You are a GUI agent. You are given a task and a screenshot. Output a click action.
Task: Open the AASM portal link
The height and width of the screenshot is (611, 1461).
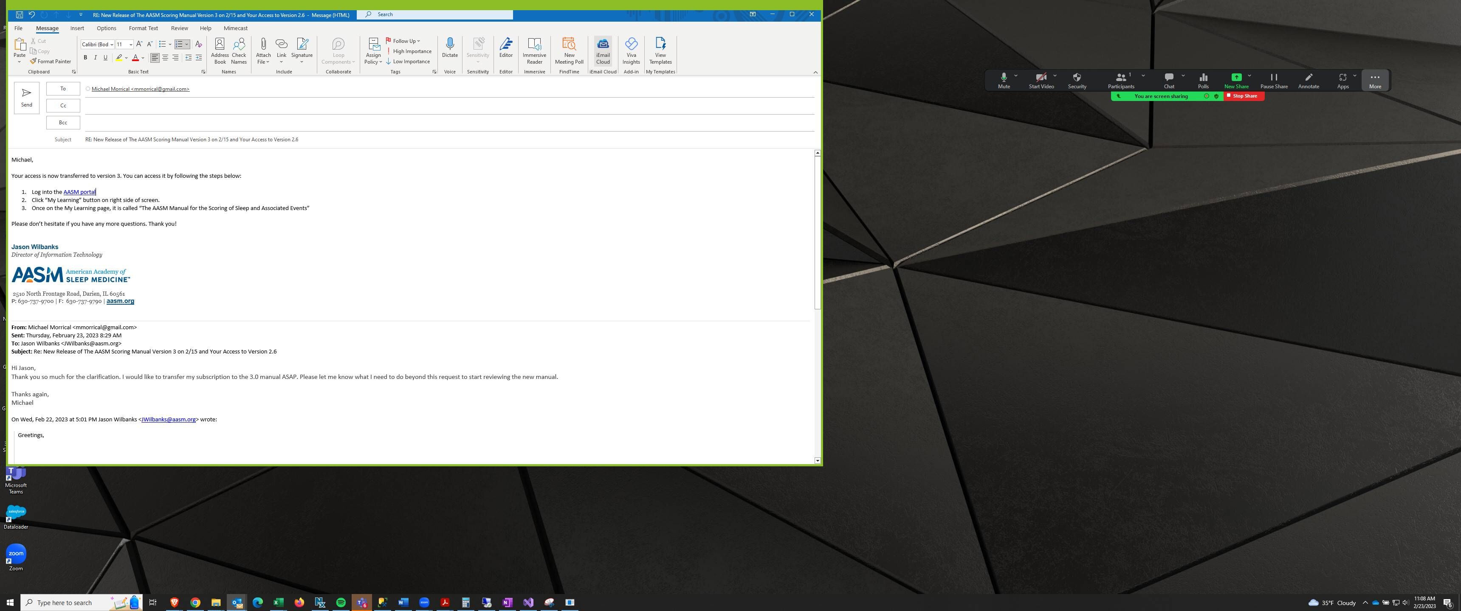pyautogui.click(x=79, y=192)
